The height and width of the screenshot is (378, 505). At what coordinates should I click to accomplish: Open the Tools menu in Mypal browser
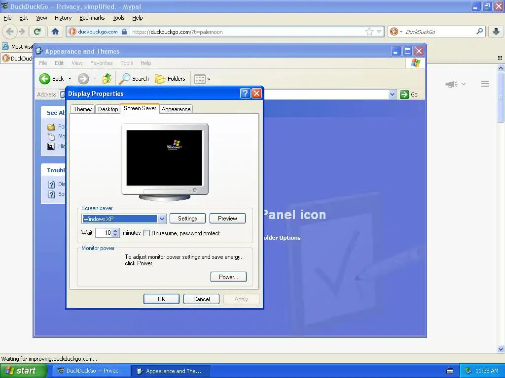click(118, 18)
